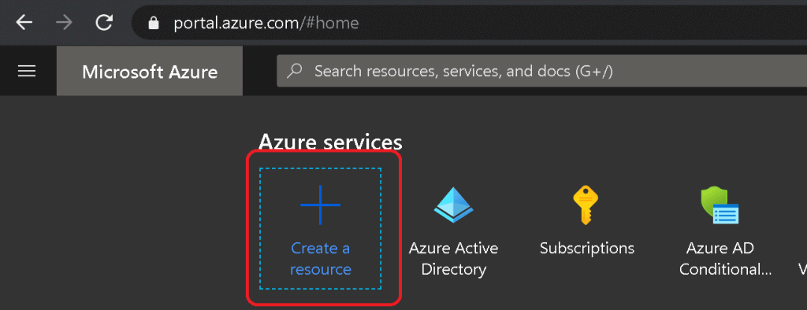Image resolution: width=807 pixels, height=310 pixels.
Task: Open the Azure Active Directory pyramid icon
Action: pos(453,205)
